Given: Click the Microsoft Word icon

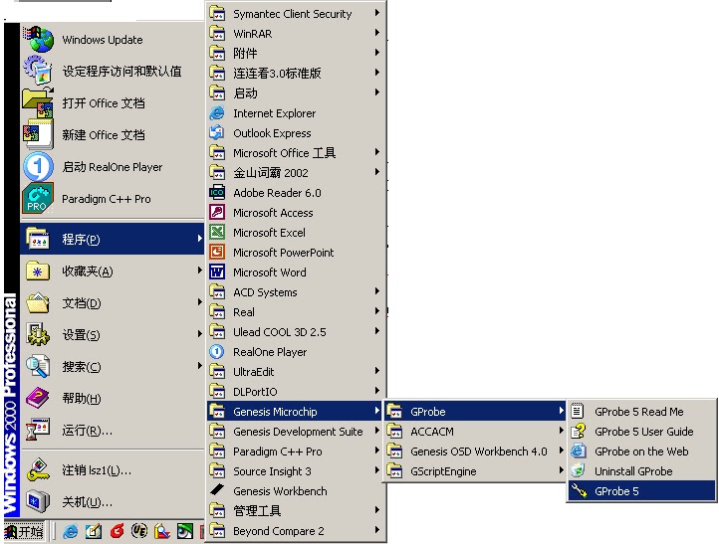Looking at the screenshot, I should tap(217, 272).
